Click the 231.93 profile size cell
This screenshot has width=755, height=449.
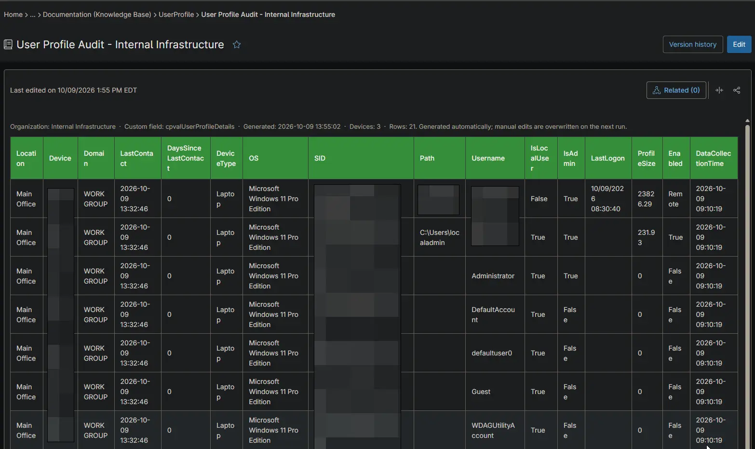647,237
